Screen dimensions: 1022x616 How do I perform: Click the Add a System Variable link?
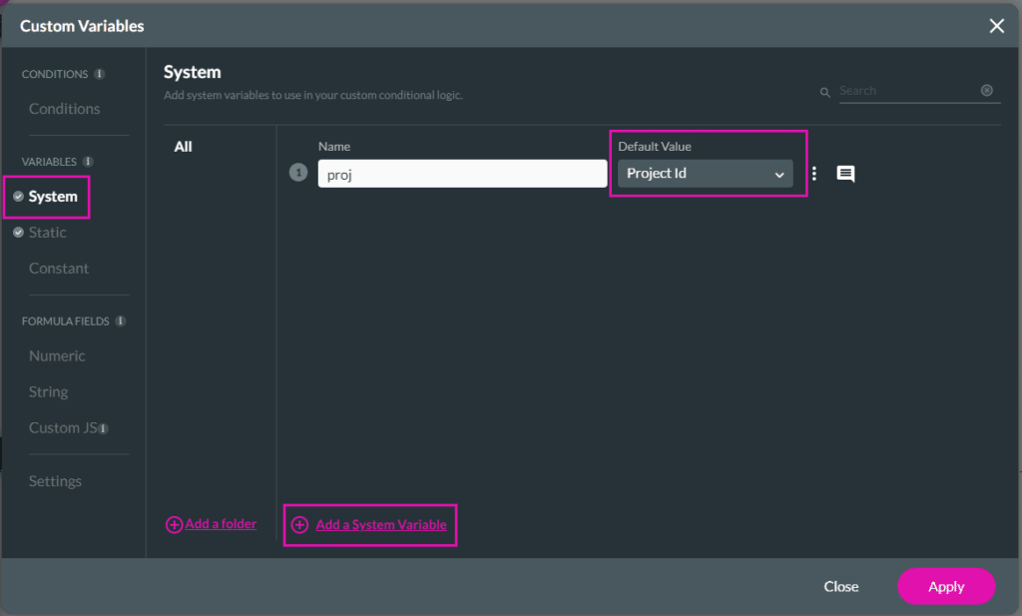coord(380,525)
